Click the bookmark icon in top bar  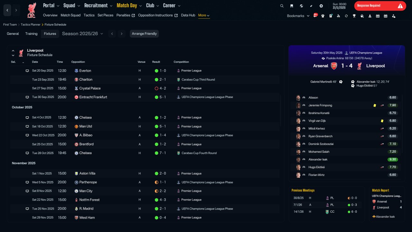click(292, 6)
